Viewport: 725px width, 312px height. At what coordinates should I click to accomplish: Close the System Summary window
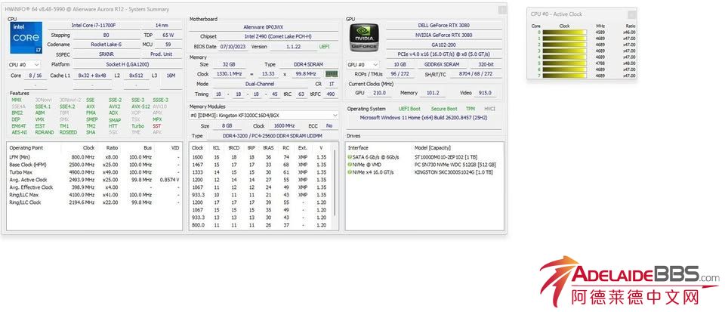pos(501,9)
